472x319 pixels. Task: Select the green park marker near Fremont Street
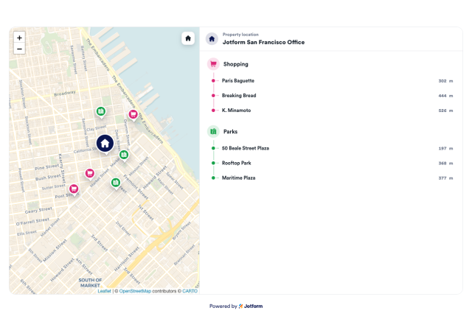coord(116,183)
